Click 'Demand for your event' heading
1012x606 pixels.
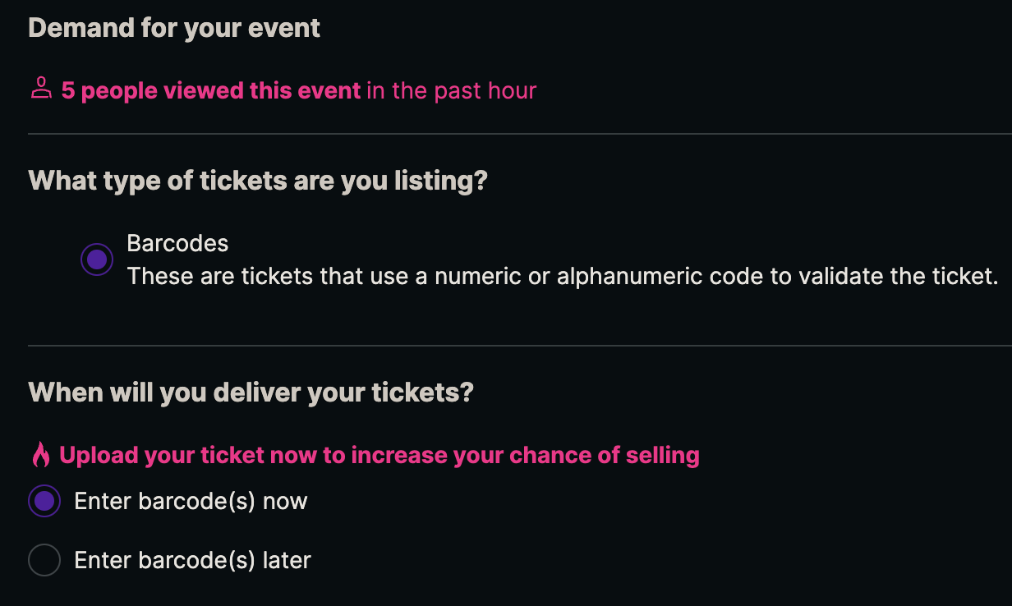pyautogui.click(x=174, y=27)
